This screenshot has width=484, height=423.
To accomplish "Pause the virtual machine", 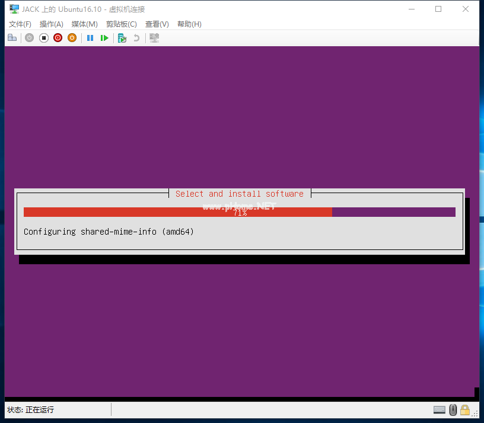I will (x=90, y=38).
